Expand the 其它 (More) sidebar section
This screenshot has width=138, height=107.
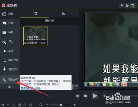click(x=10, y=87)
